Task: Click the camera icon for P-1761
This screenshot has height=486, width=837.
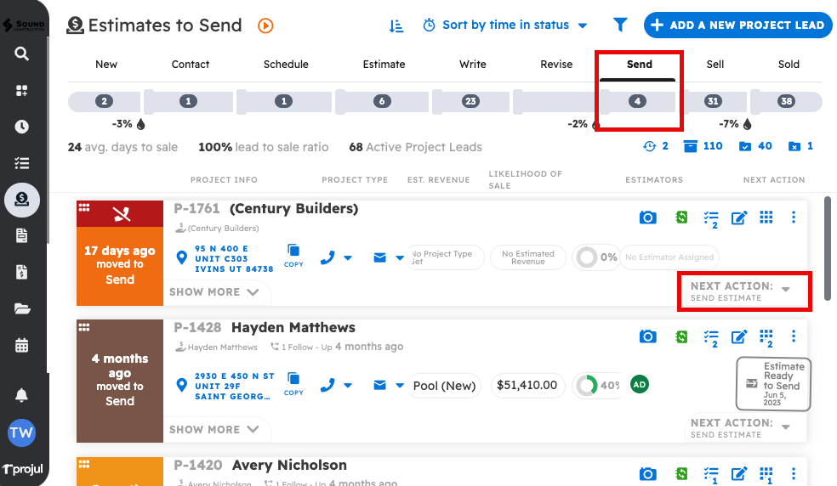Action: point(648,218)
